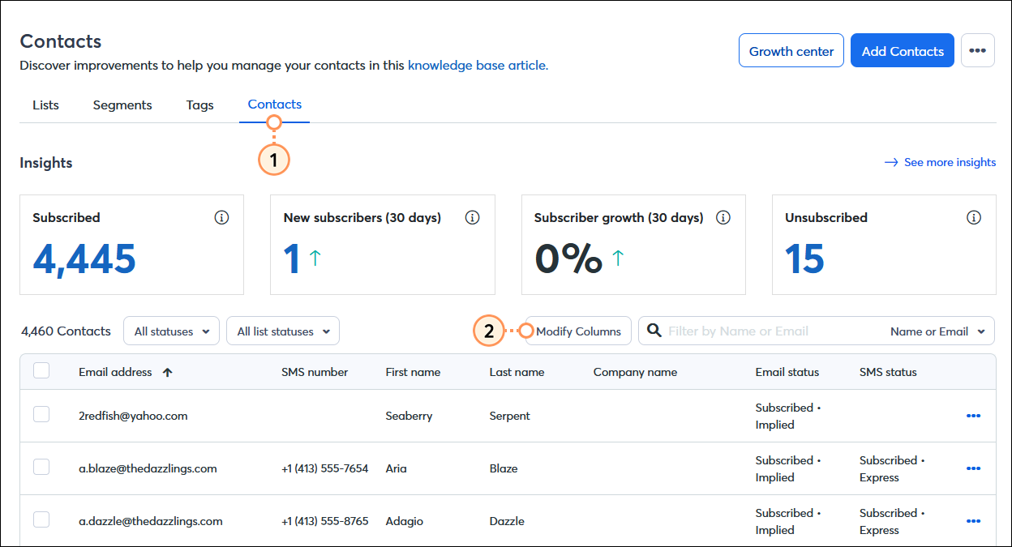
Task: Click the search magnifier icon
Action: 654,331
